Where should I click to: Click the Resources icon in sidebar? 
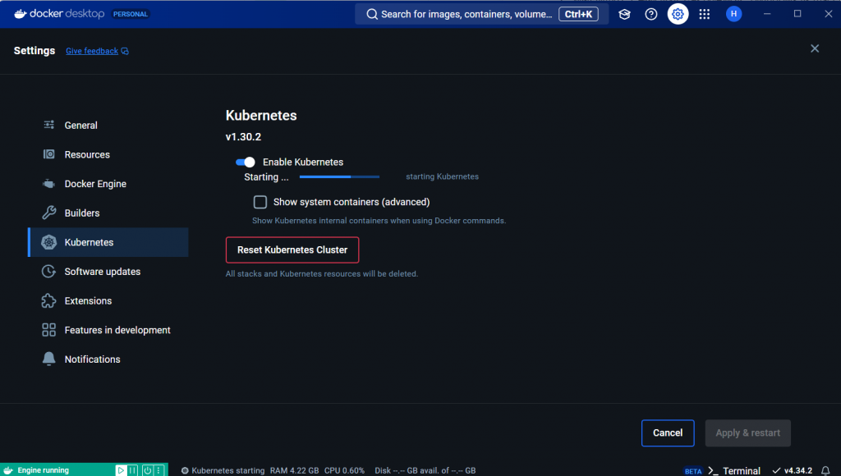(48, 154)
